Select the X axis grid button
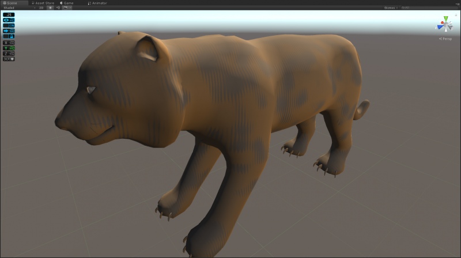The height and width of the screenshot is (258, 461). (x=6, y=43)
